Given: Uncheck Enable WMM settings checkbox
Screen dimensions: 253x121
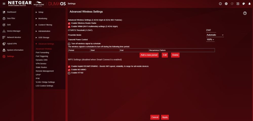Looking at the screenshot, I should click(x=69, y=26).
